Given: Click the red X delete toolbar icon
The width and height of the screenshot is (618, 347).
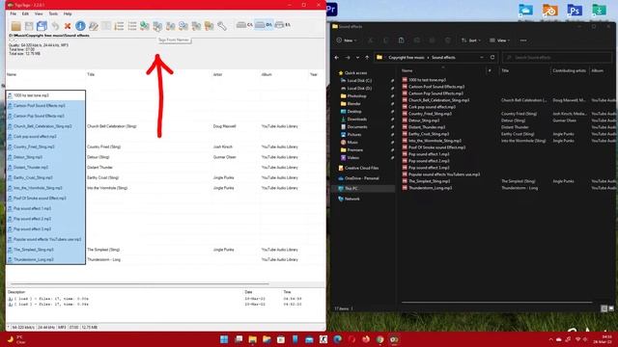Looking at the screenshot, I should pyautogui.click(x=68, y=26).
